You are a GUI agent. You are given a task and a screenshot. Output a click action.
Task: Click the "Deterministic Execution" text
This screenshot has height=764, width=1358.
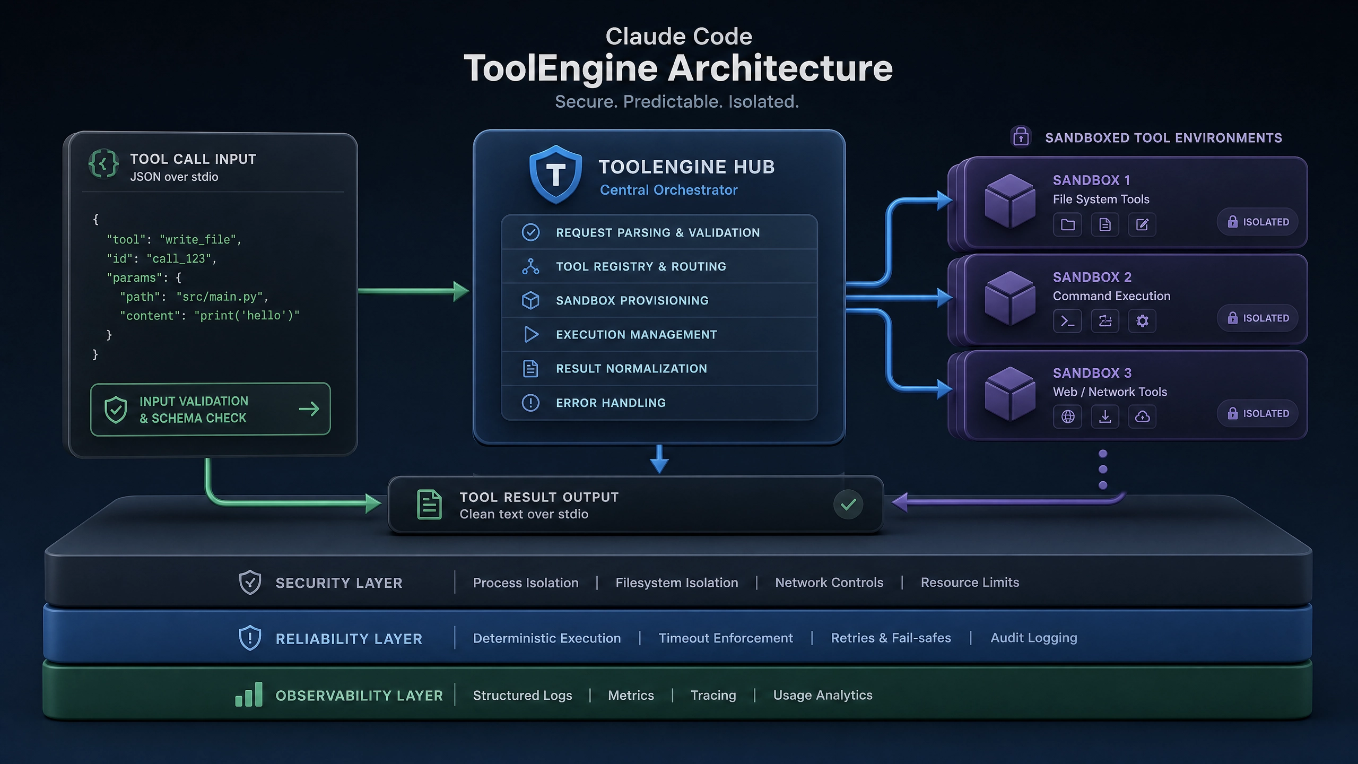[x=547, y=638]
